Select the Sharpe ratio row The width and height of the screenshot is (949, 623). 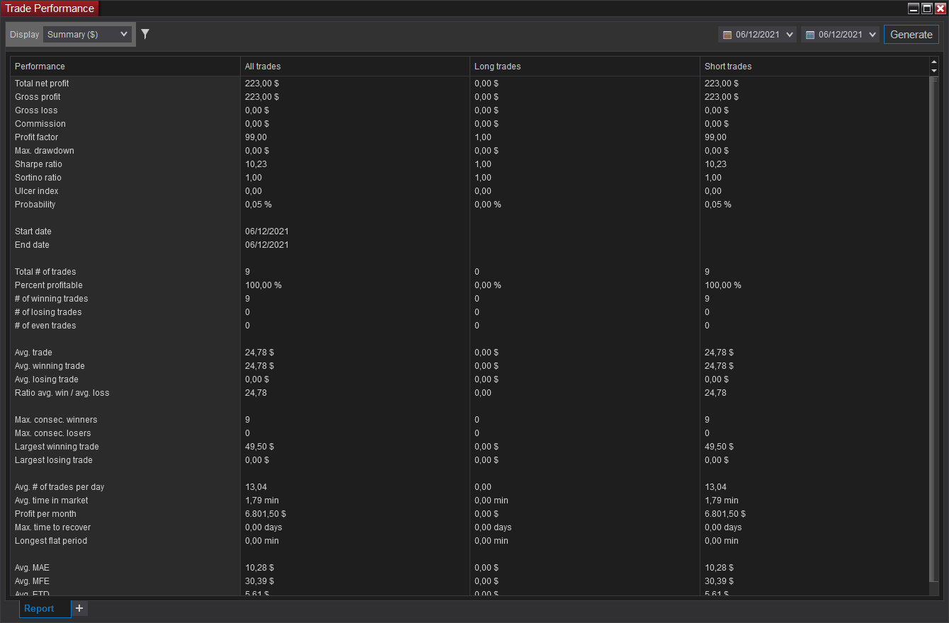(470, 164)
